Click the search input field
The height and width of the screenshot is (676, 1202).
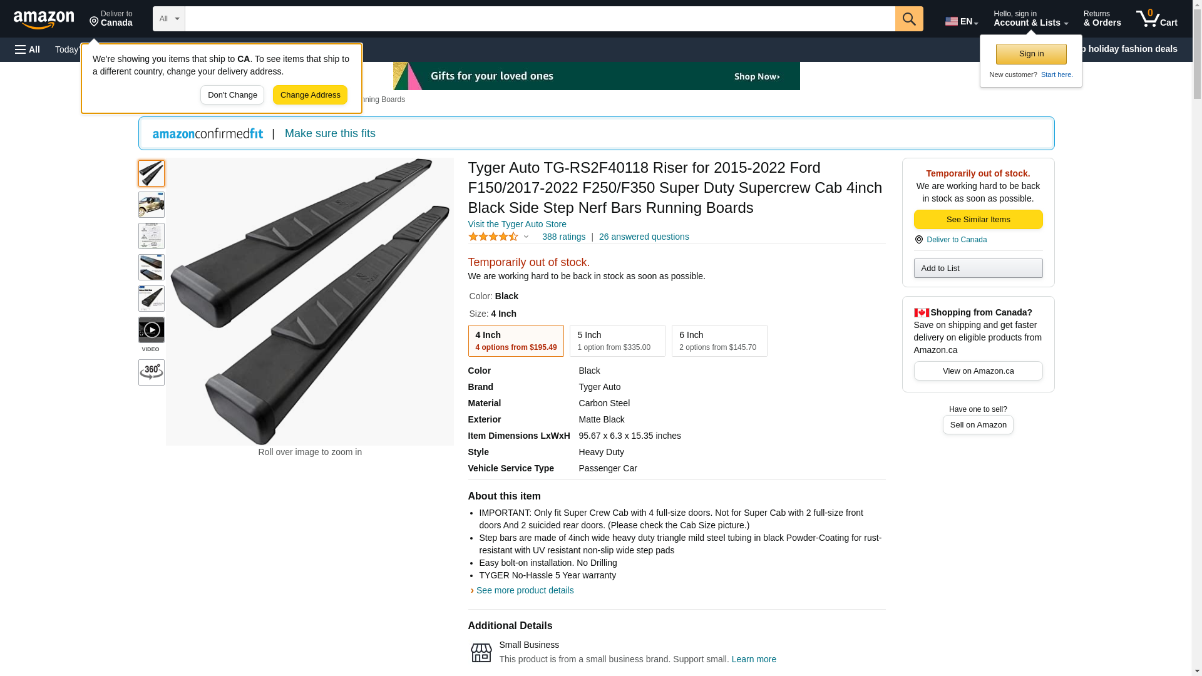click(x=540, y=19)
